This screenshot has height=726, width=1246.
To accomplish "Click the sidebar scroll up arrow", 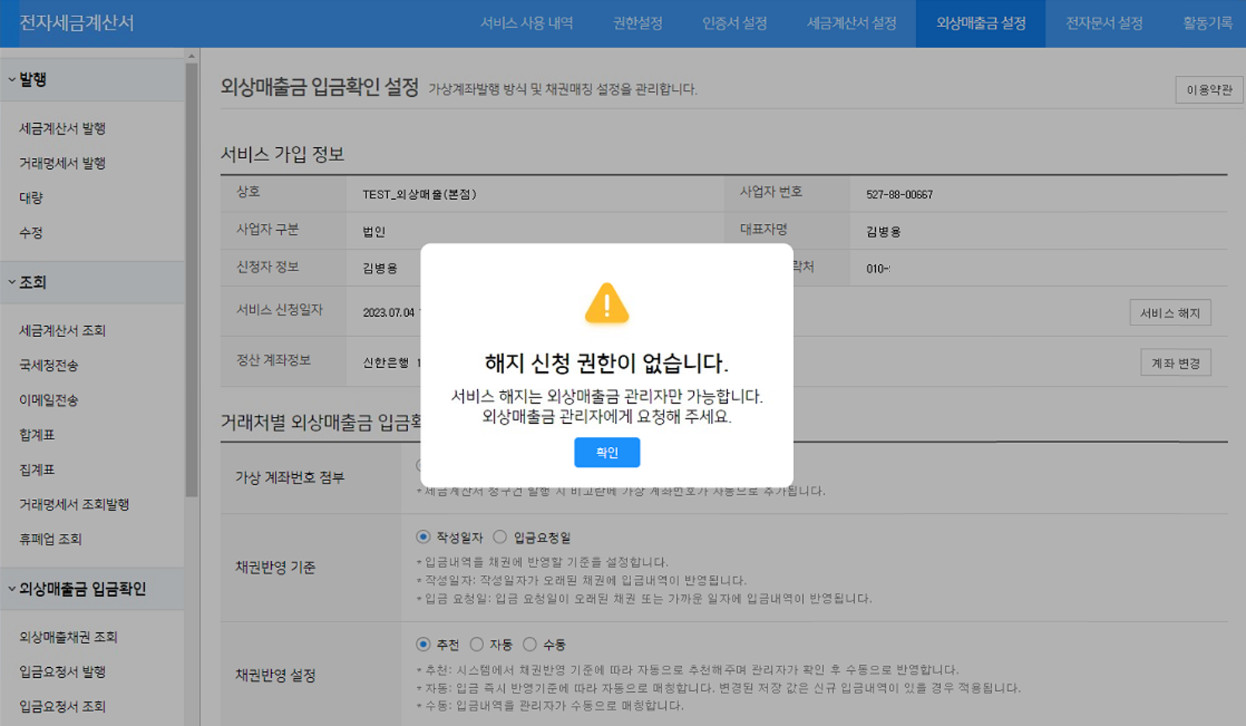I will tap(191, 56).
